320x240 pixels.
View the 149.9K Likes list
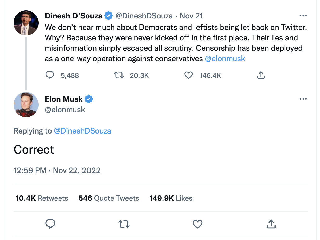coord(171,198)
